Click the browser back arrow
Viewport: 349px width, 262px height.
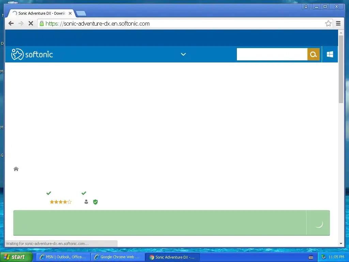point(11,24)
